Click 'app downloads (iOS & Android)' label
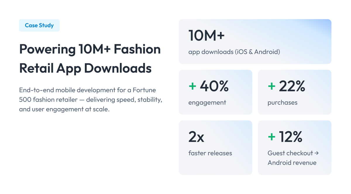The height and width of the screenshot is (194, 351). (234, 52)
